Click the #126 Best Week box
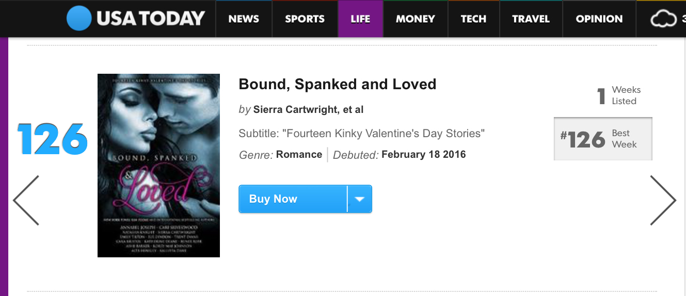The height and width of the screenshot is (296, 686). [x=602, y=139]
